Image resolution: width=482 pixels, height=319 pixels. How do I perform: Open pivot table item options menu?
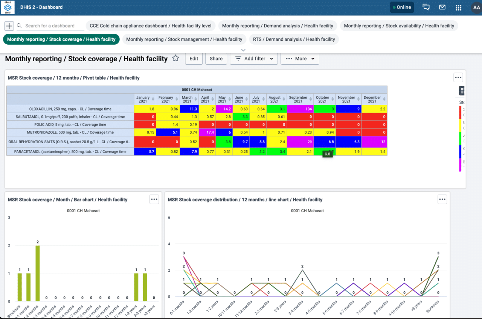(x=458, y=77)
